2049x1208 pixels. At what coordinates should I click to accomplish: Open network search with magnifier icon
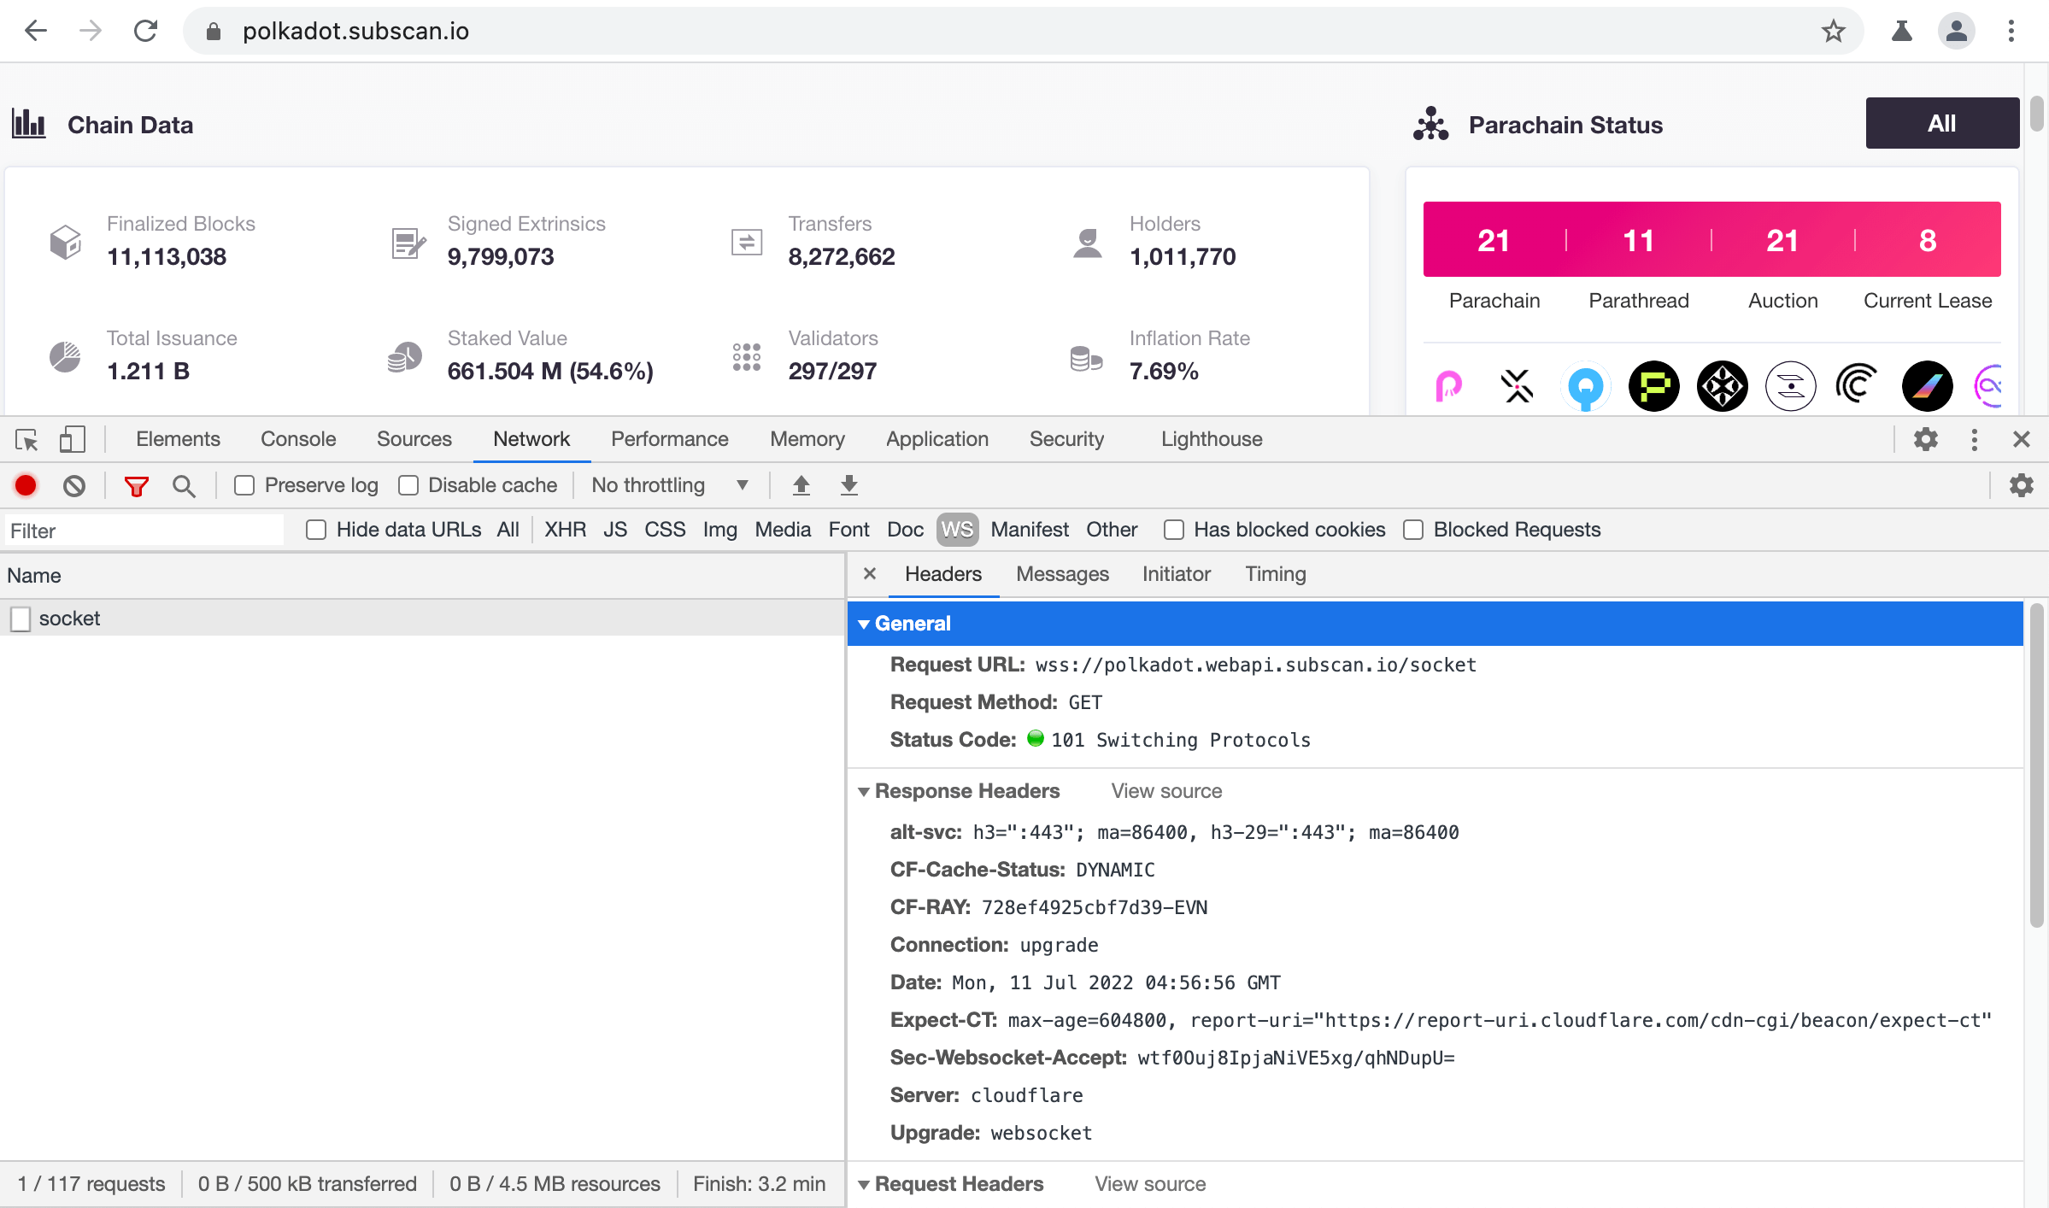[184, 486]
